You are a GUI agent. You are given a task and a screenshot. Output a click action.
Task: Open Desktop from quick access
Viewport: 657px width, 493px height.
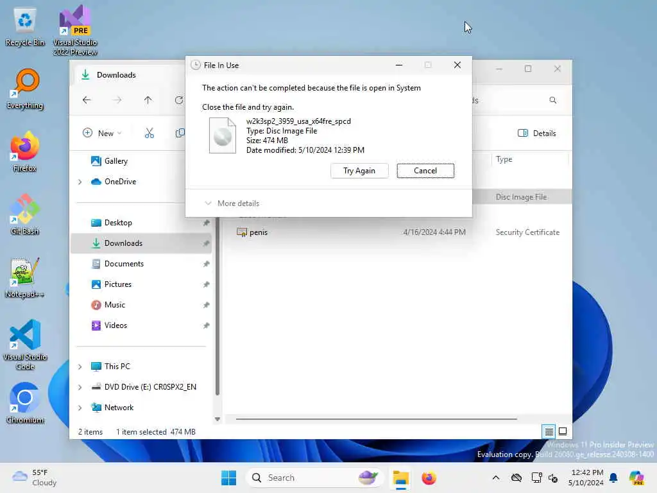click(141, 223)
